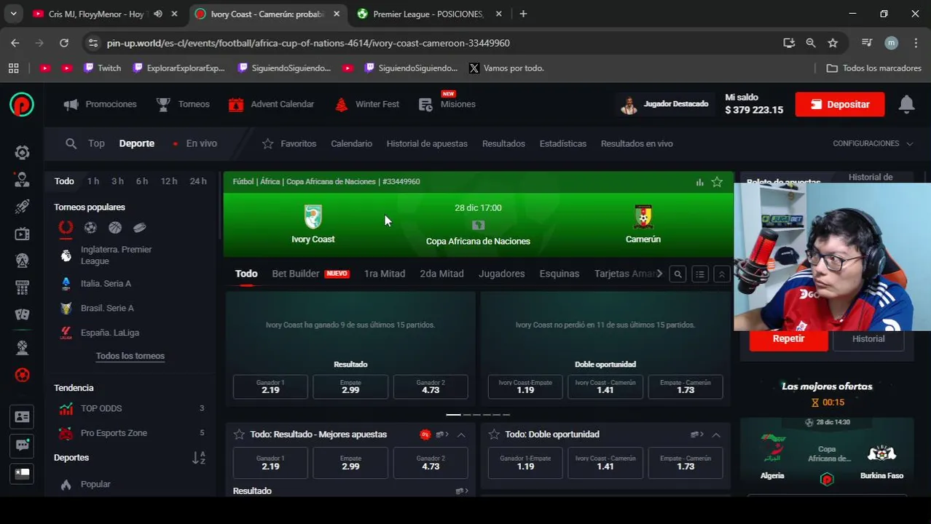Collapse all markets double-chevron button
Image resolution: width=931 pixels, height=524 pixels.
(722, 274)
